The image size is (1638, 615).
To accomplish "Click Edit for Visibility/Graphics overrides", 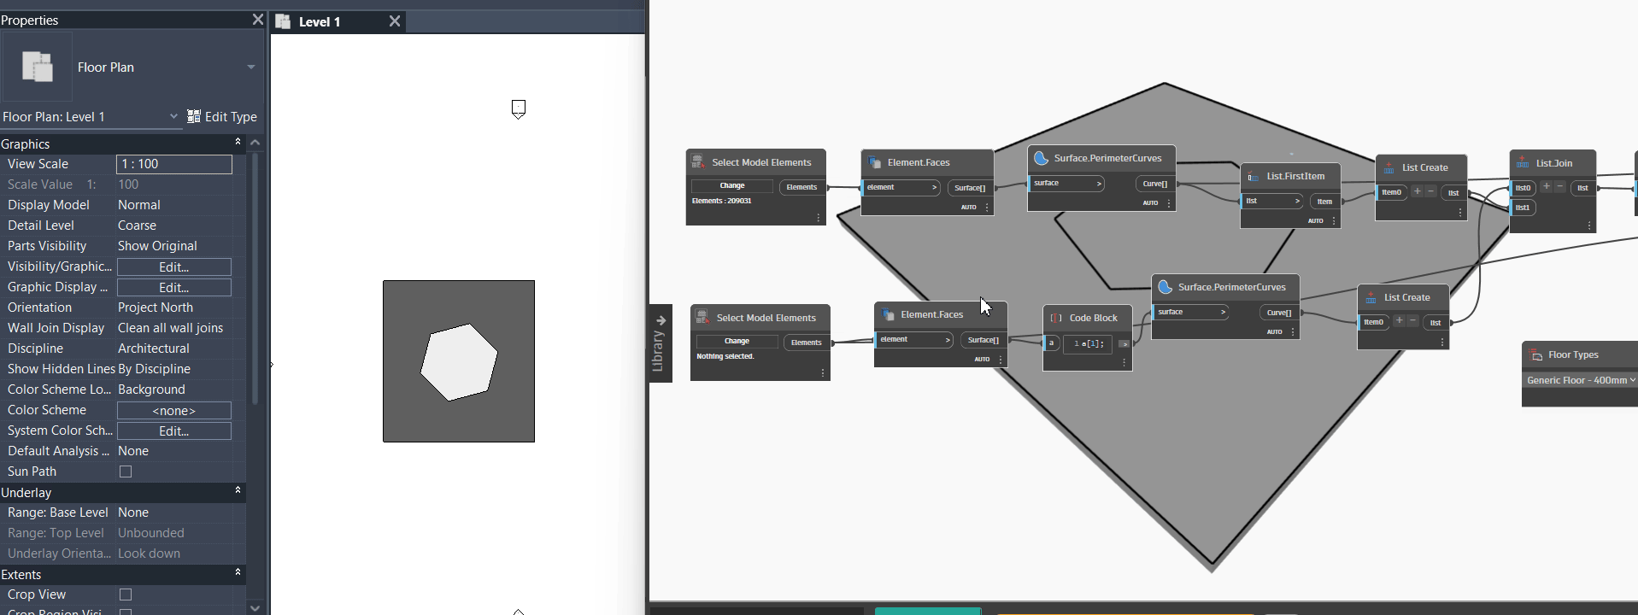I will [x=174, y=267].
